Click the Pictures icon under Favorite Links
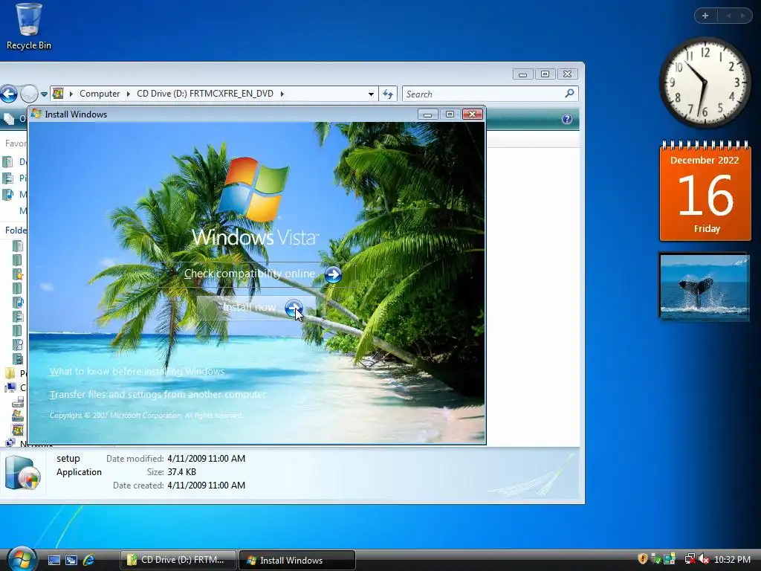This screenshot has width=761, height=571. [7, 178]
